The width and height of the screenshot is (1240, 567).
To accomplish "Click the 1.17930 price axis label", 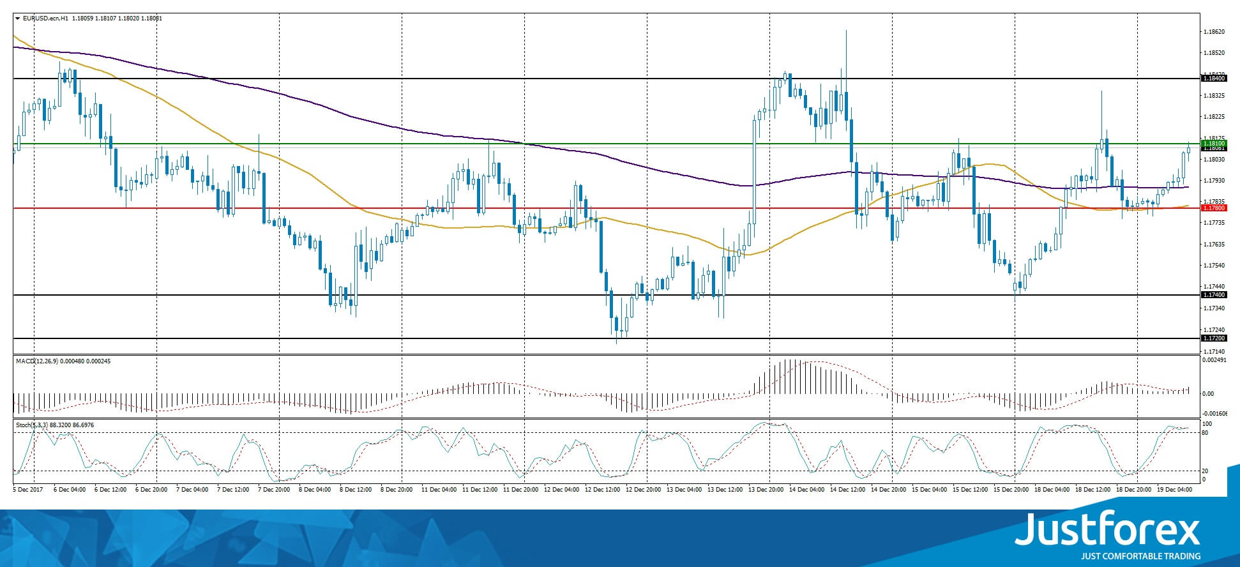I will [1214, 181].
